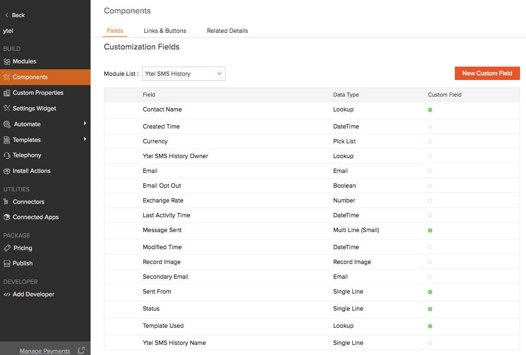The image size is (526, 355).
Task: Open Connected Apps in the sidebar
Action: (x=36, y=217)
